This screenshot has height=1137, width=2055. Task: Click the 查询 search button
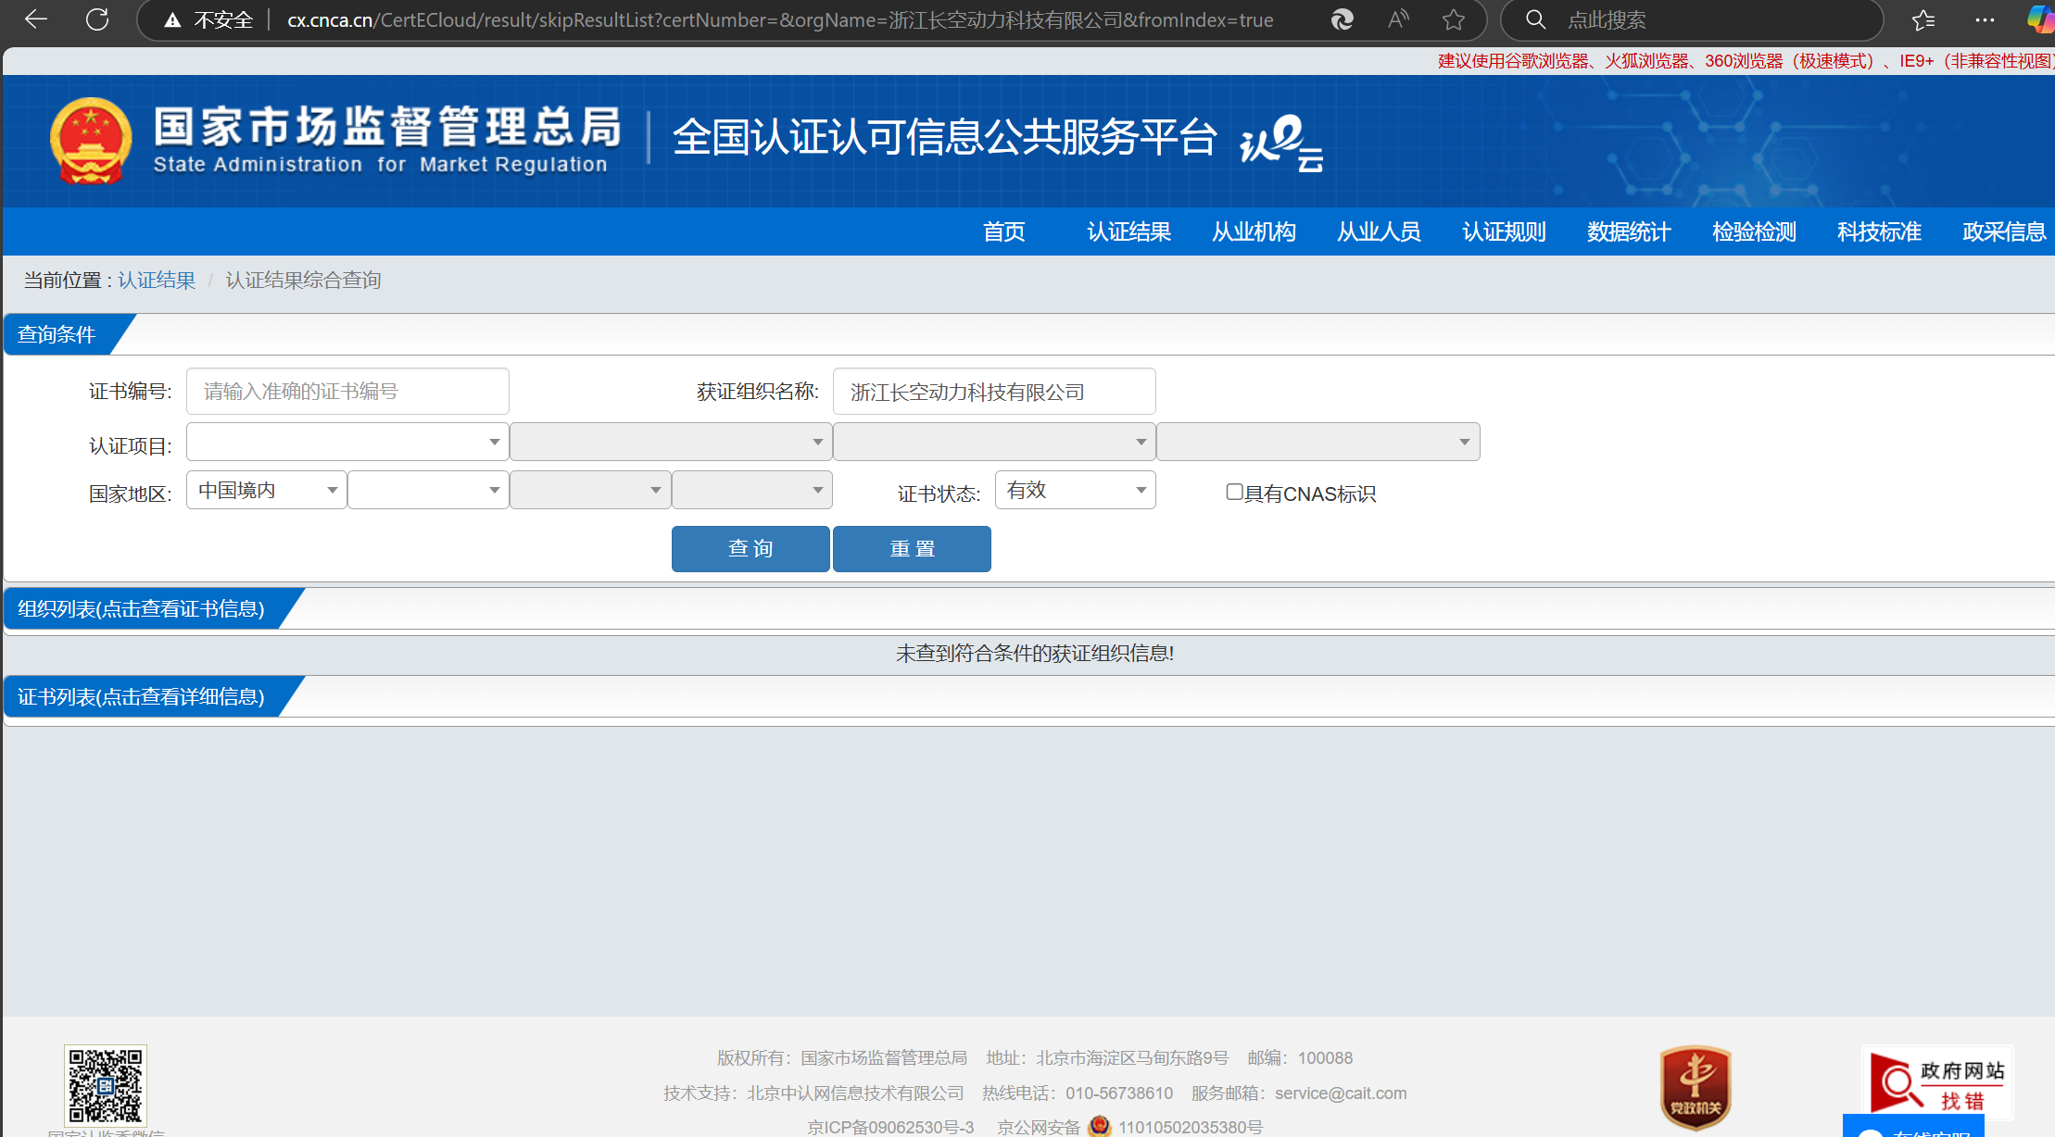click(x=750, y=548)
